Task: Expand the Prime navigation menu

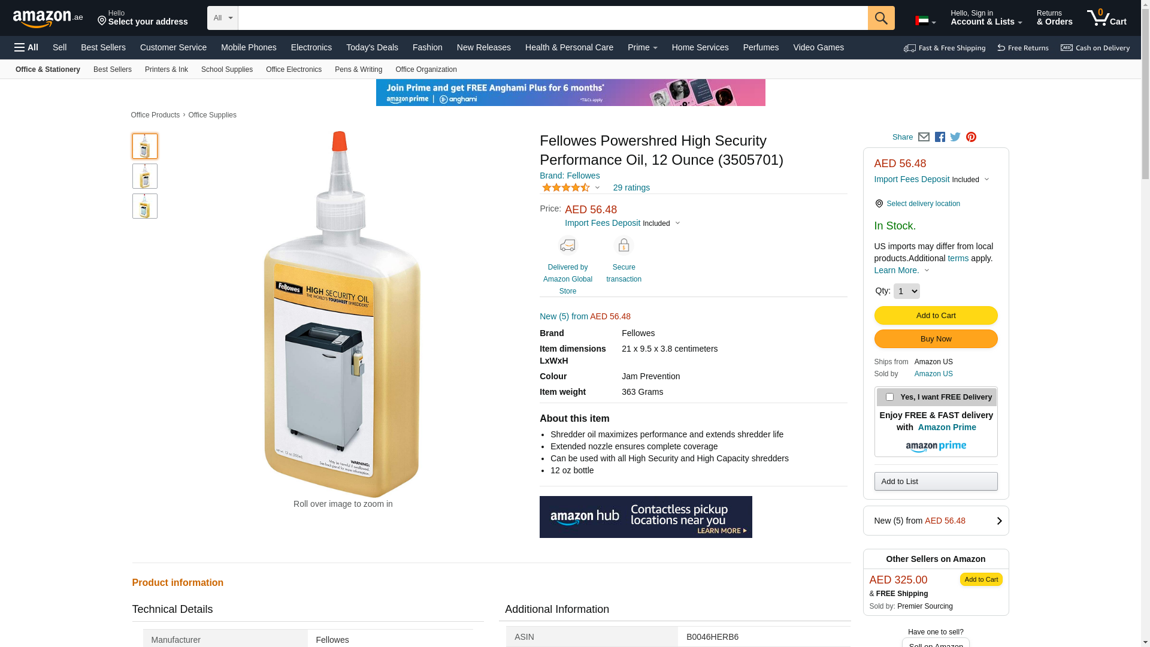Action: (642, 47)
